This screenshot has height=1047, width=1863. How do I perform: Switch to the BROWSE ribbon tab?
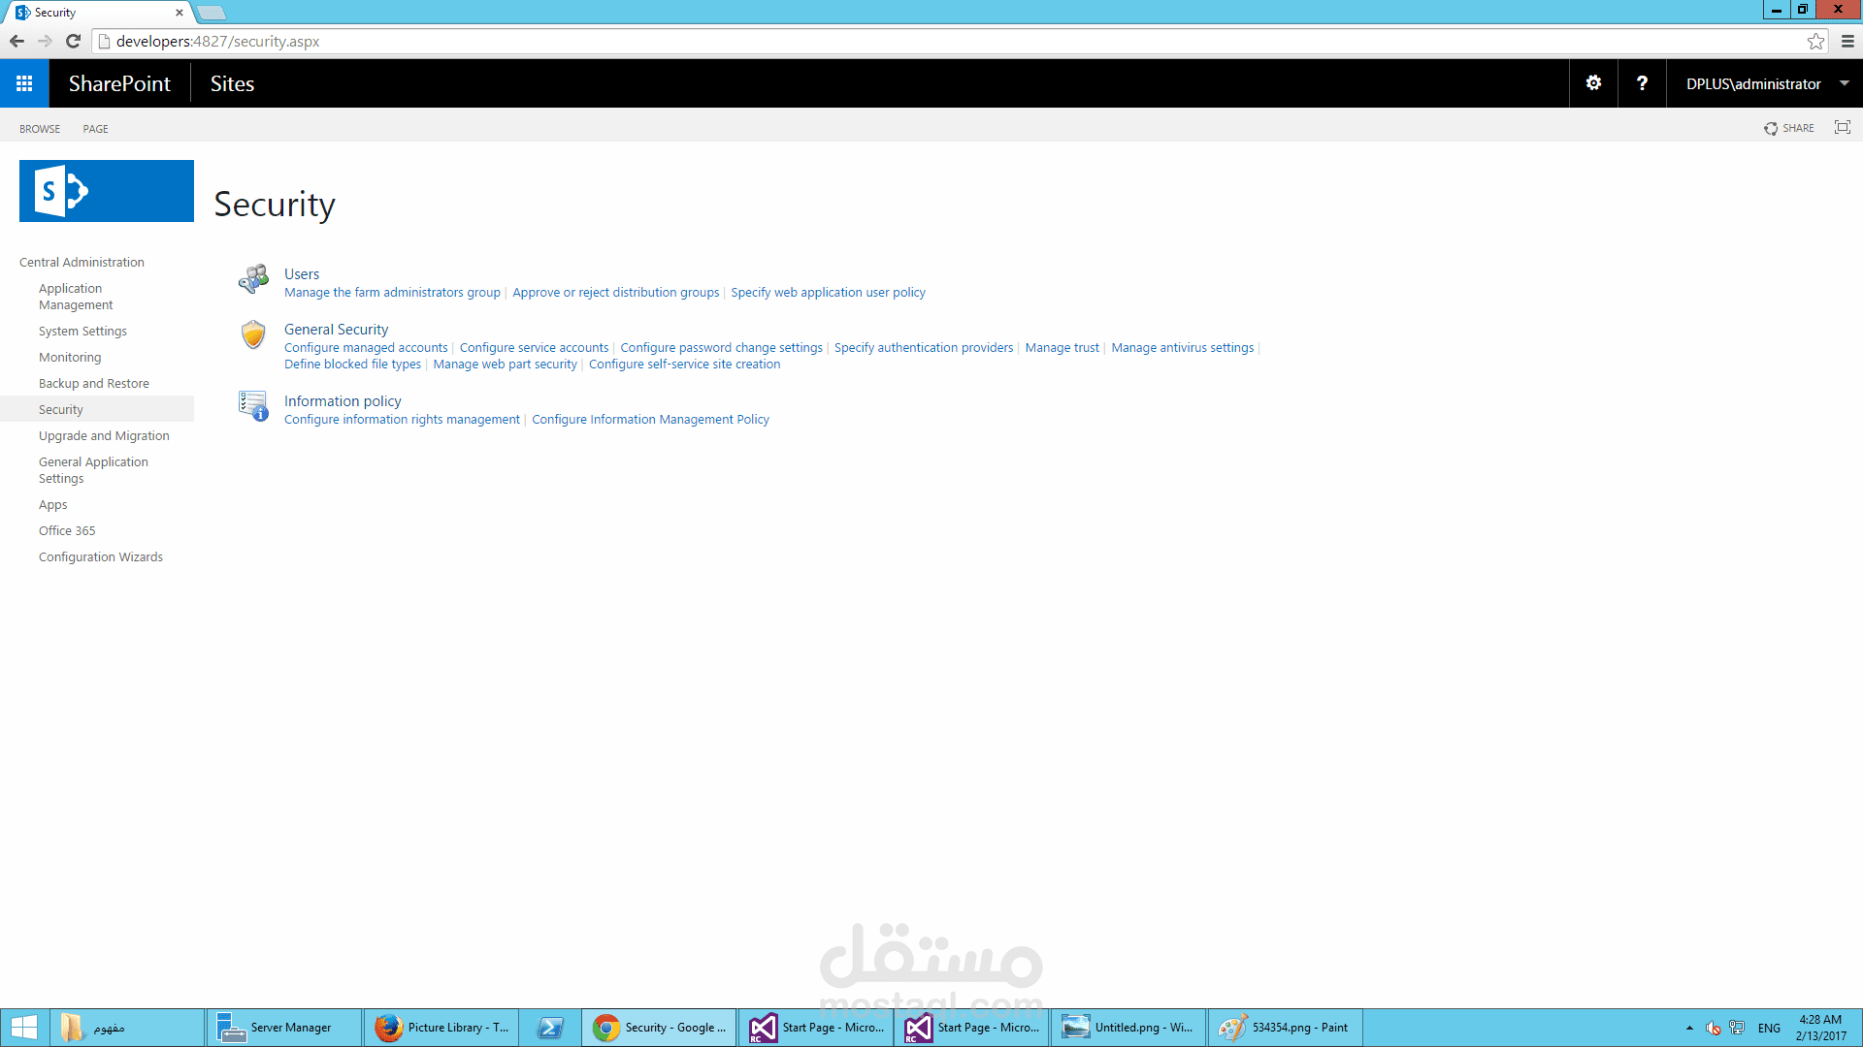[40, 129]
